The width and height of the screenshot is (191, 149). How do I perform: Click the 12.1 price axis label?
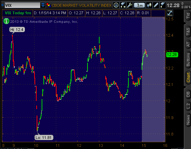170,84
